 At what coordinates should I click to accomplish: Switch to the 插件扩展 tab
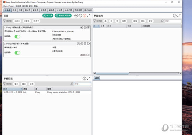[x=68, y=10]
